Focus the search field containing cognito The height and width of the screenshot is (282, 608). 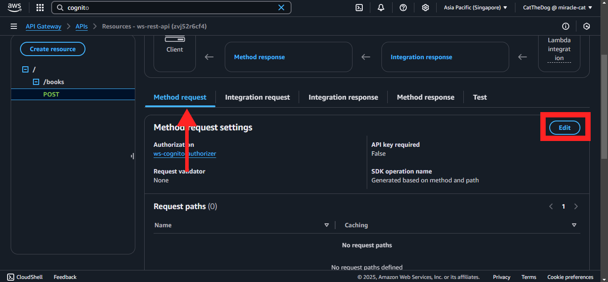point(171,8)
